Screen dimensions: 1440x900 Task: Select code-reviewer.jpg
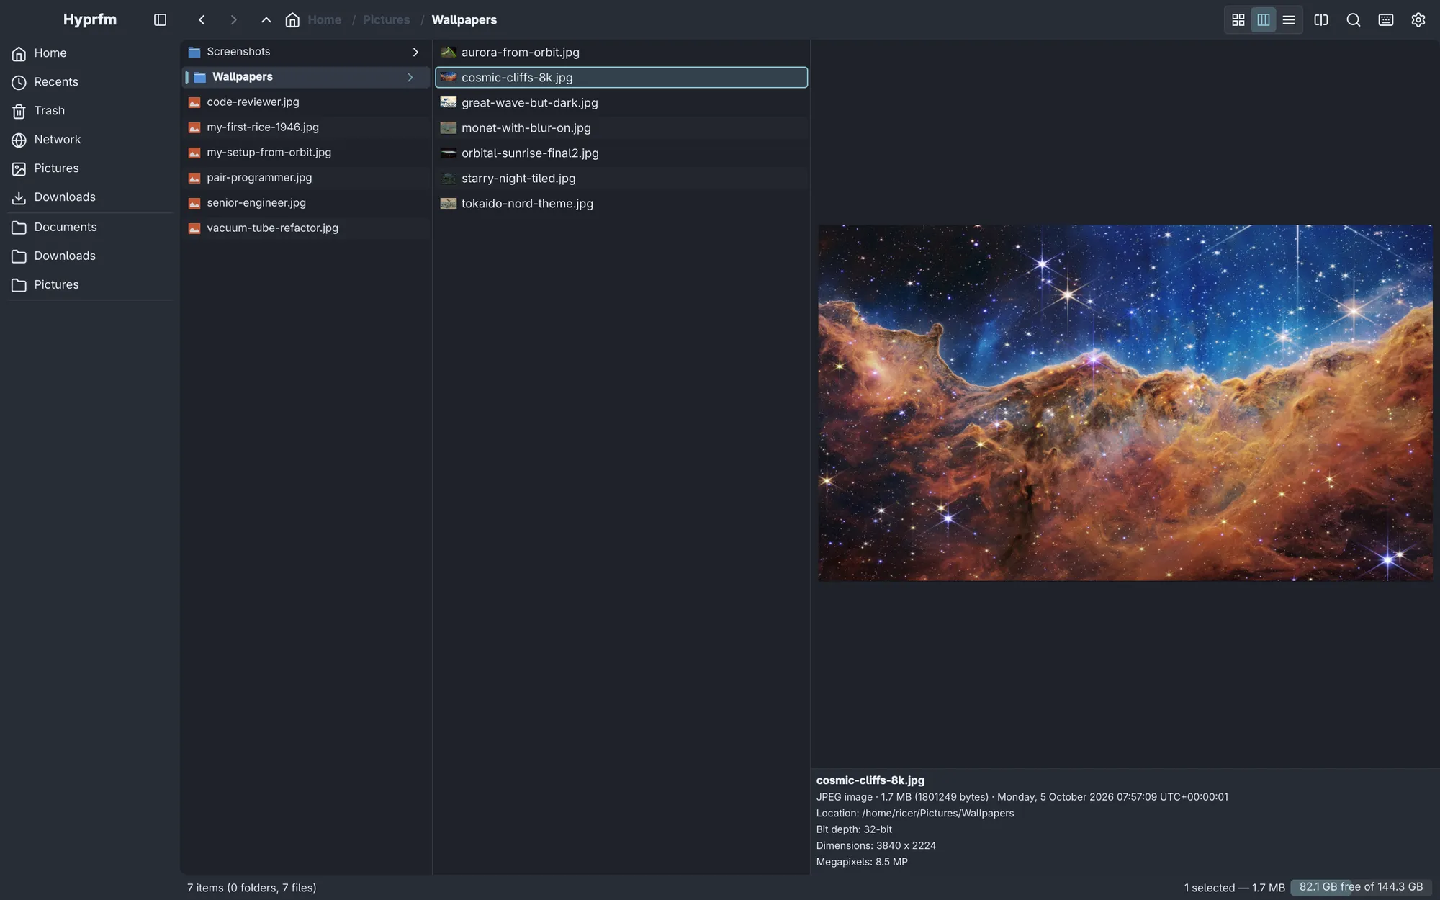click(x=305, y=102)
